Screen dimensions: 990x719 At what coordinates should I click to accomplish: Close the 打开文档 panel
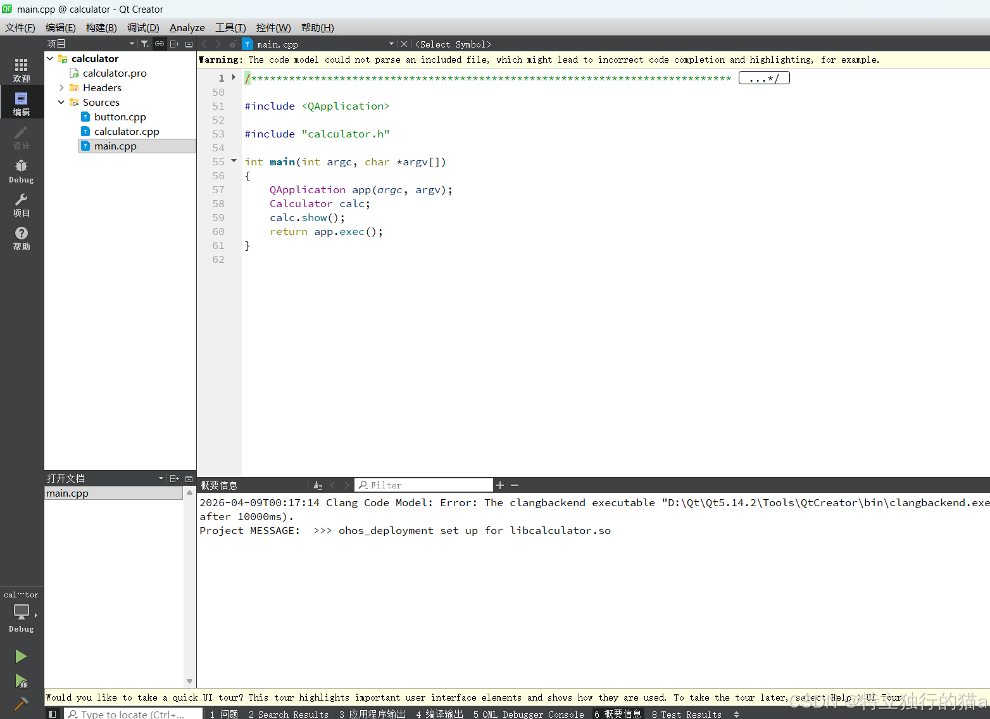[189, 478]
